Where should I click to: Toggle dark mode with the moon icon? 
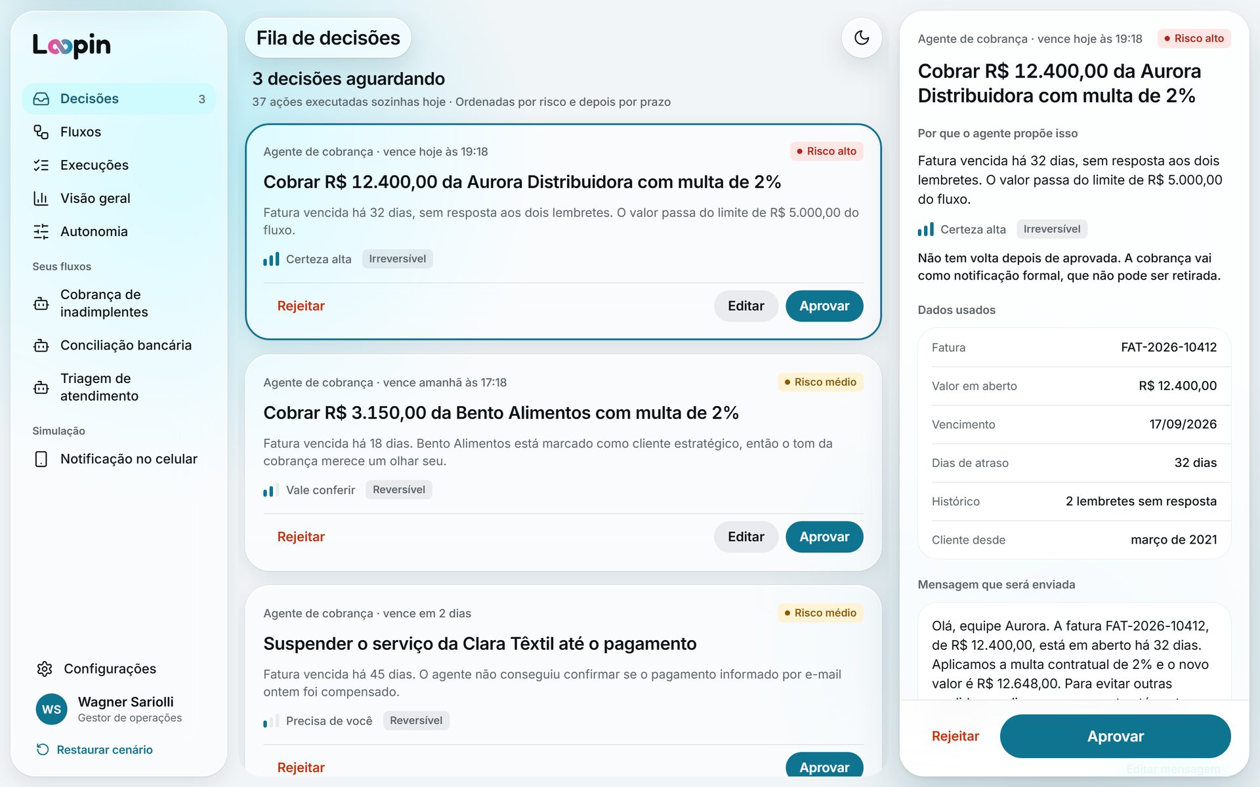point(861,37)
